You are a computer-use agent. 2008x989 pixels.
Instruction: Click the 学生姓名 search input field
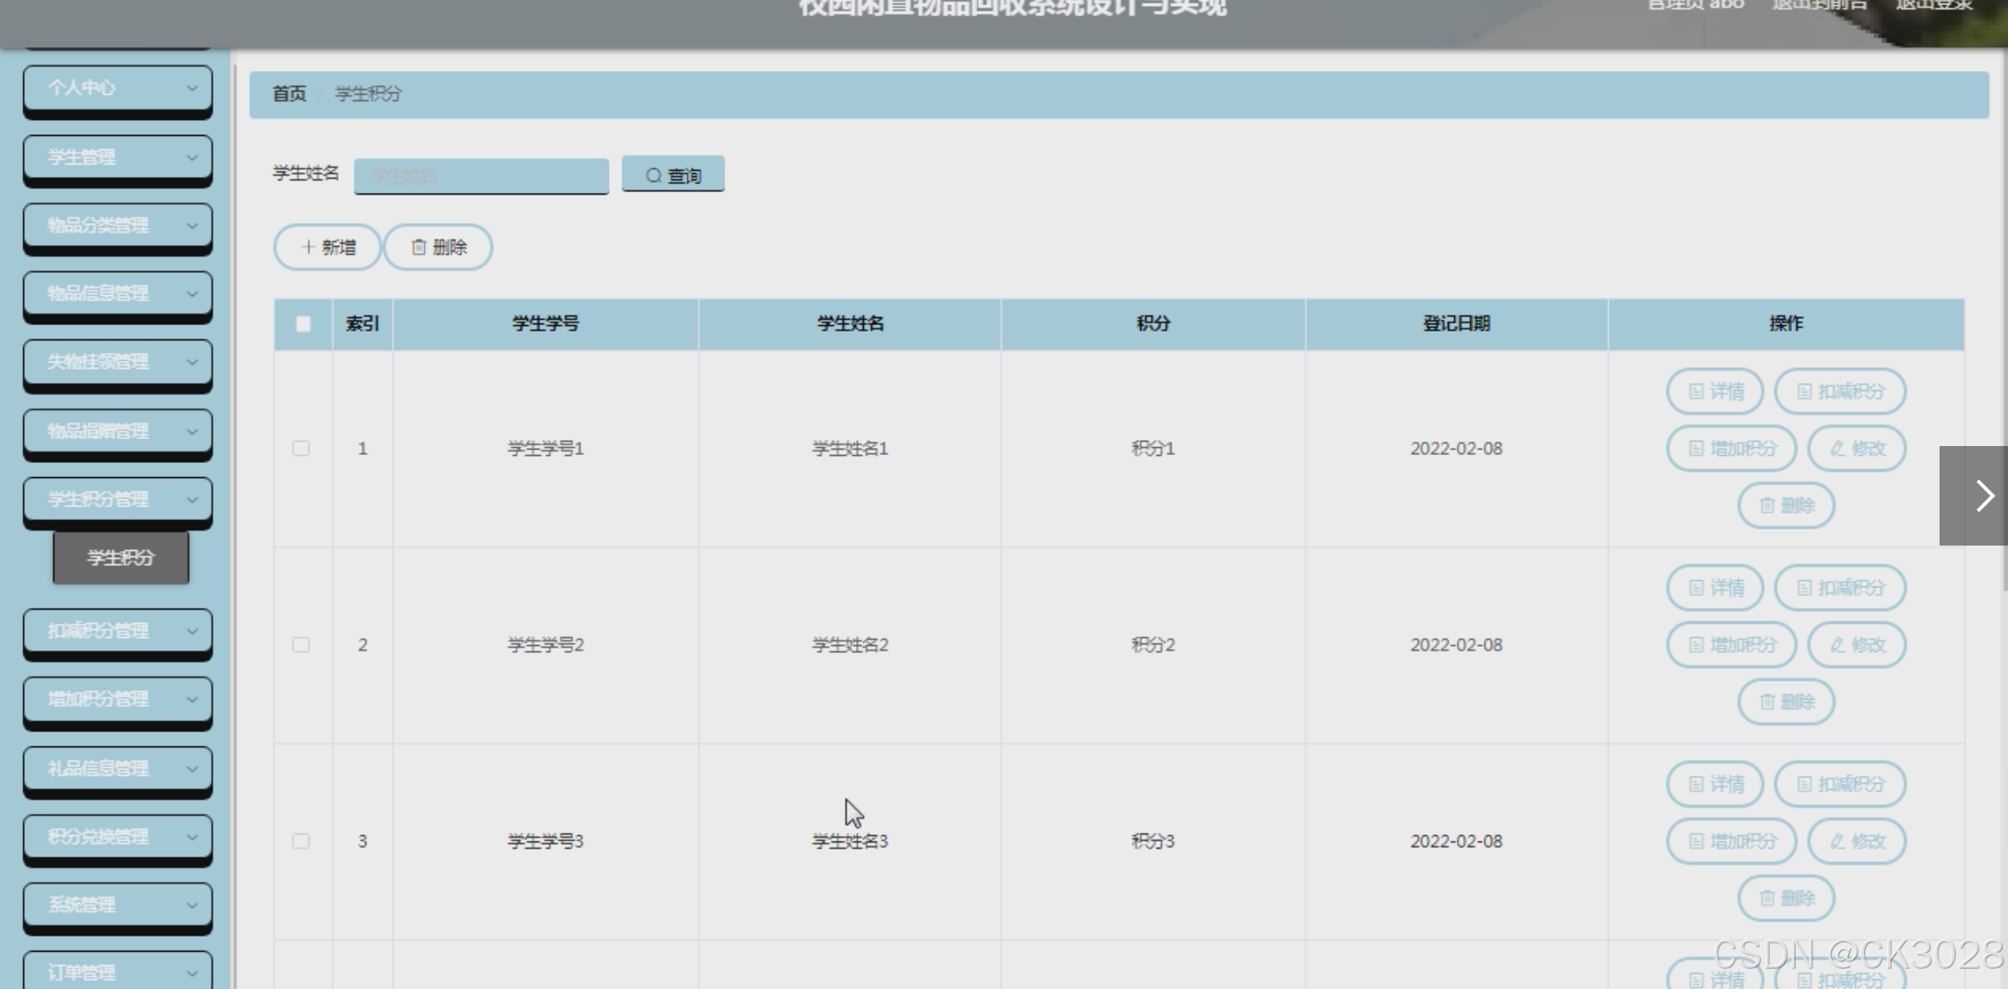(x=481, y=176)
